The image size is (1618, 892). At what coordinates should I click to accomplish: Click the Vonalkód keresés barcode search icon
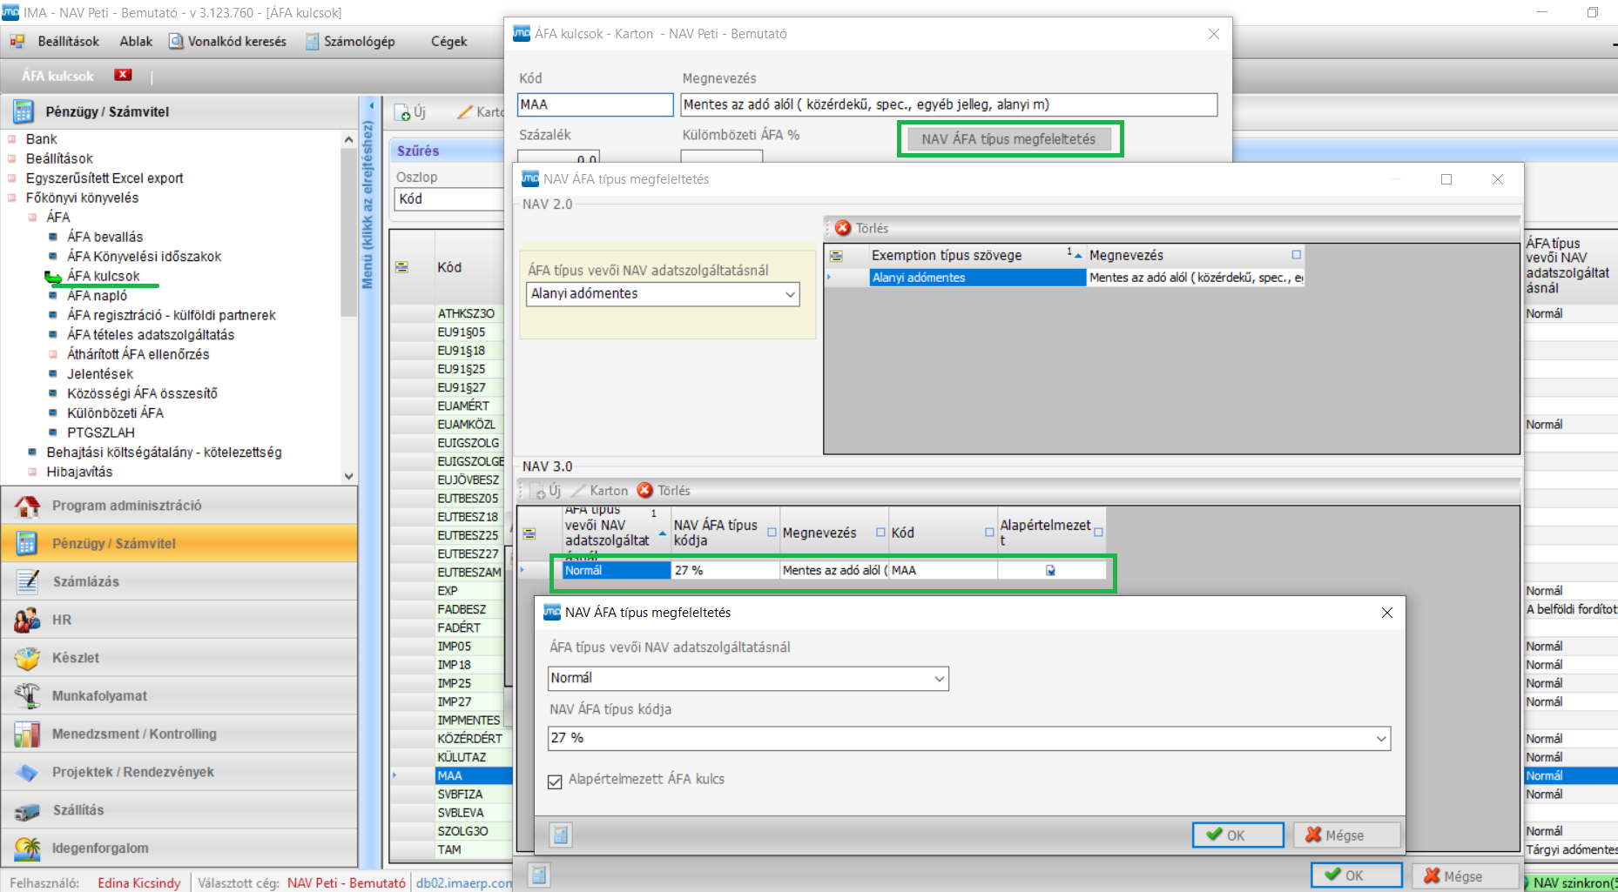pyautogui.click(x=176, y=42)
